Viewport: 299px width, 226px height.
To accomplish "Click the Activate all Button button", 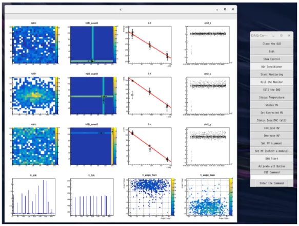I will 271,166.
